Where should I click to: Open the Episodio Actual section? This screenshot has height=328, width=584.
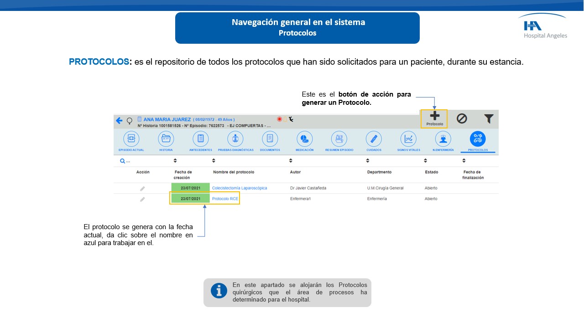(131, 139)
